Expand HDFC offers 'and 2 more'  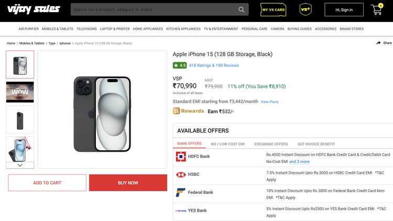[x=299, y=162]
